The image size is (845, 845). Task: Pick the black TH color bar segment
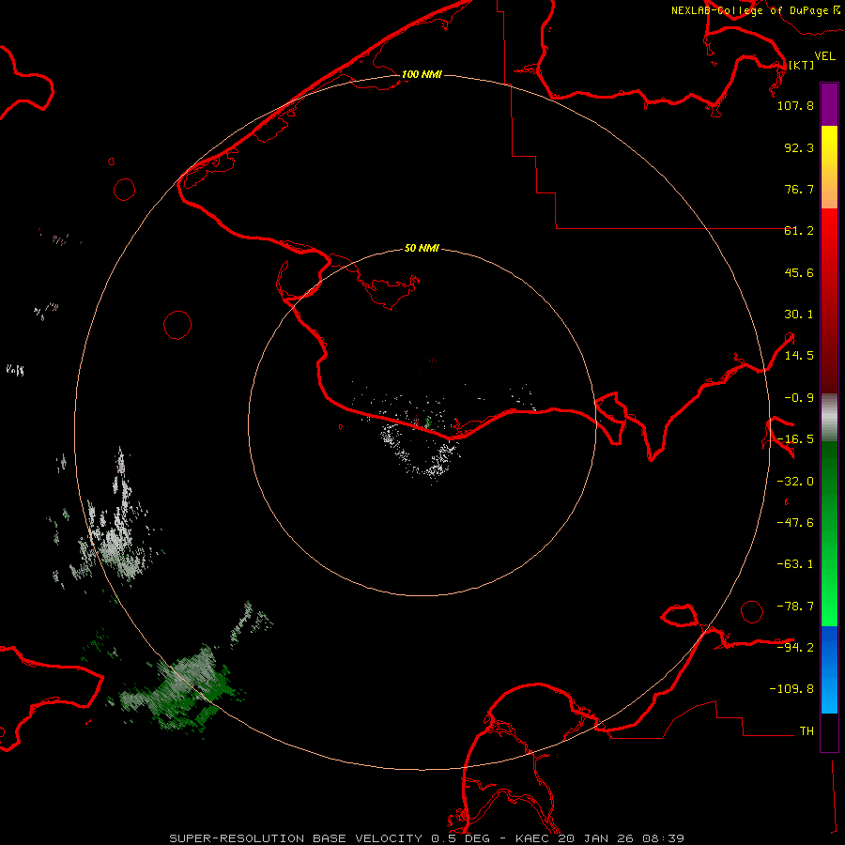point(829,731)
